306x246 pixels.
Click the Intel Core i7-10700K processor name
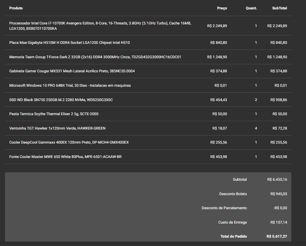pyautogui.click(x=100, y=26)
